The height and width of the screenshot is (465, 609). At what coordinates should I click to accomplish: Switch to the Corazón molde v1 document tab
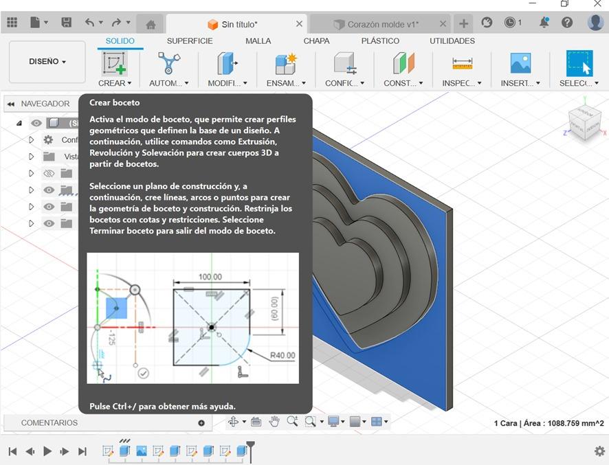point(382,24)
